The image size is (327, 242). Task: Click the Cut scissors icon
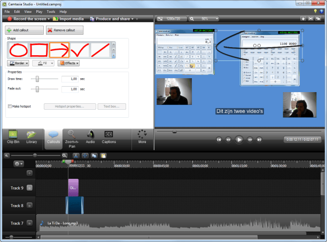[x=76, y=156]
